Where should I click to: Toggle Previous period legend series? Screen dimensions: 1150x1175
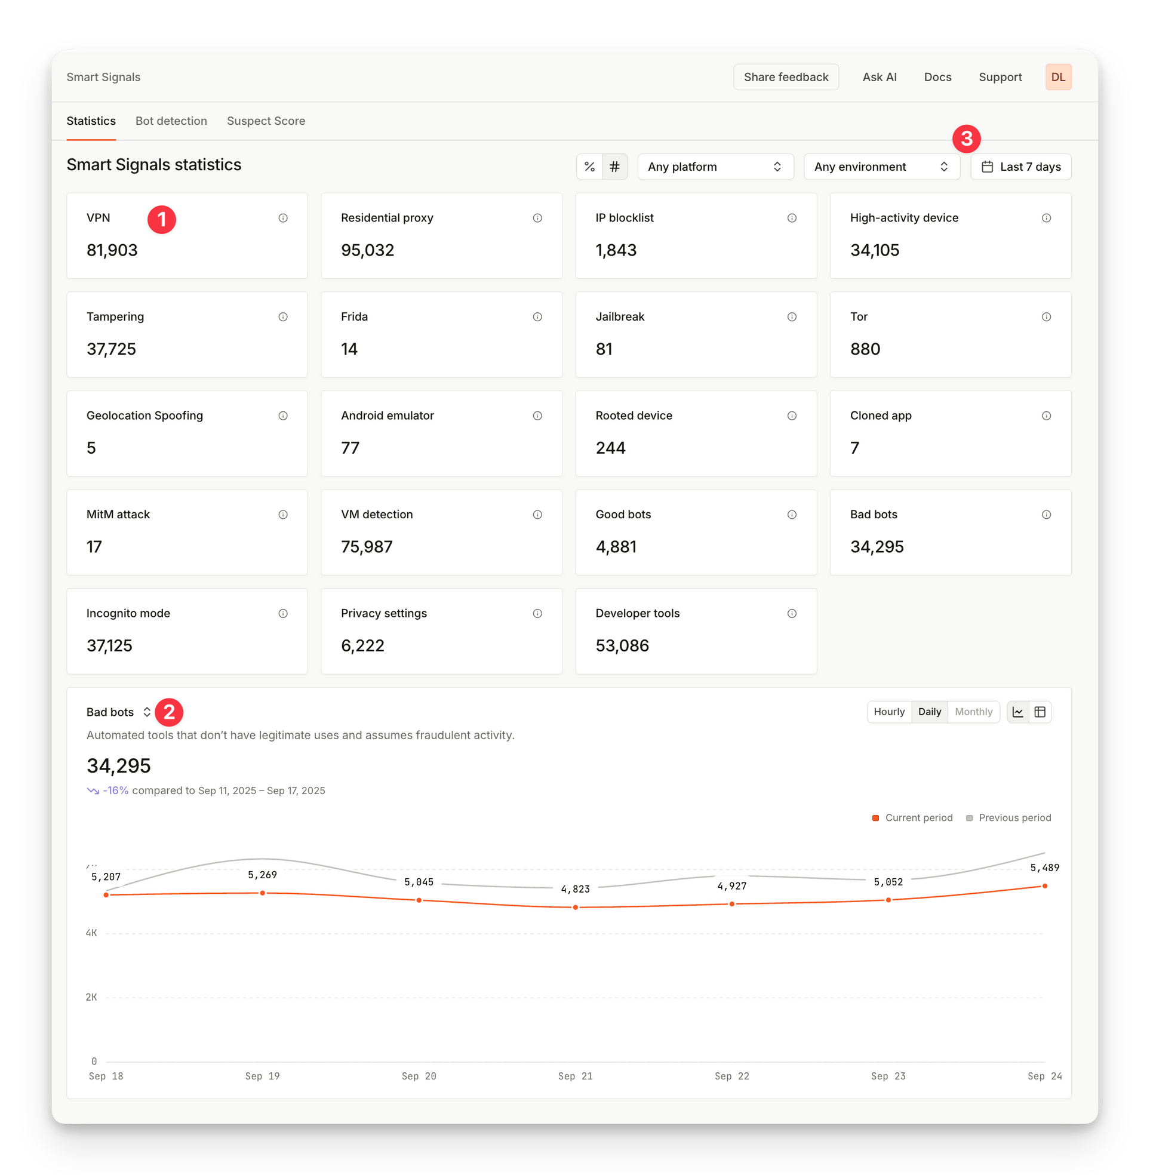1007,817
